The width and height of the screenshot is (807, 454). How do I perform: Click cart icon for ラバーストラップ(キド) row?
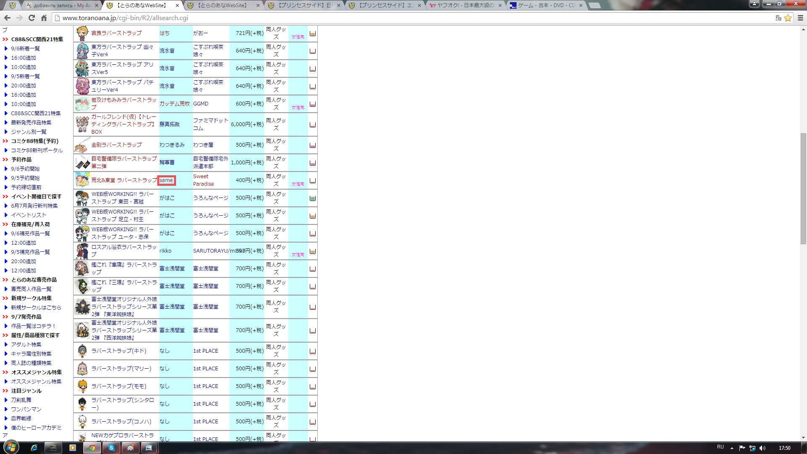[x=312, y=351]
